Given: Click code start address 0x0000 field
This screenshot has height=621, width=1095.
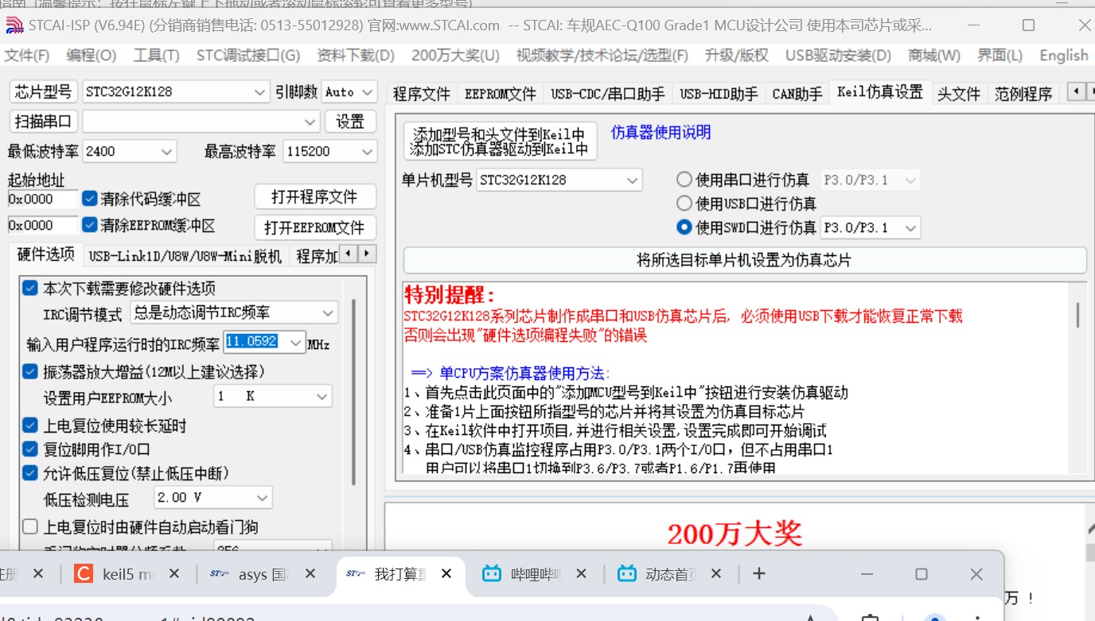Looking at the screenshot, I should [43, 199].
